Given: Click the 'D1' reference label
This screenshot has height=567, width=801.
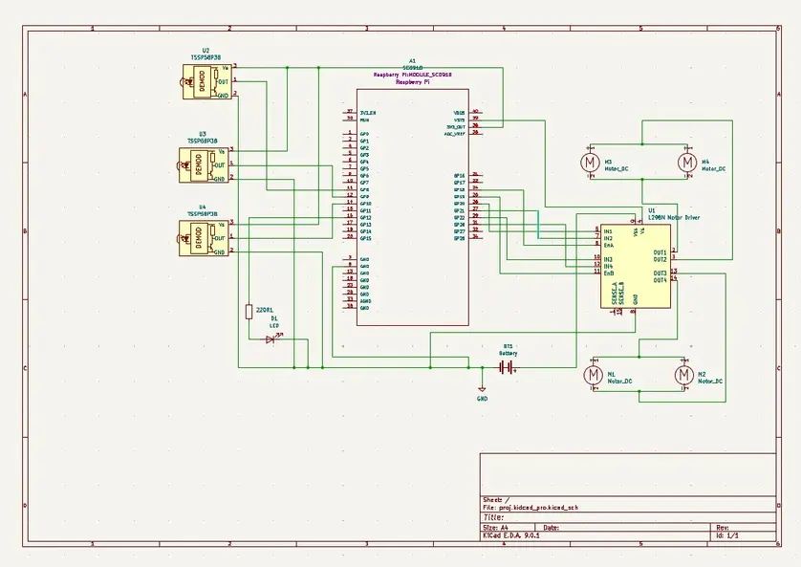Looking at the screenshot, I should (274, 318).
